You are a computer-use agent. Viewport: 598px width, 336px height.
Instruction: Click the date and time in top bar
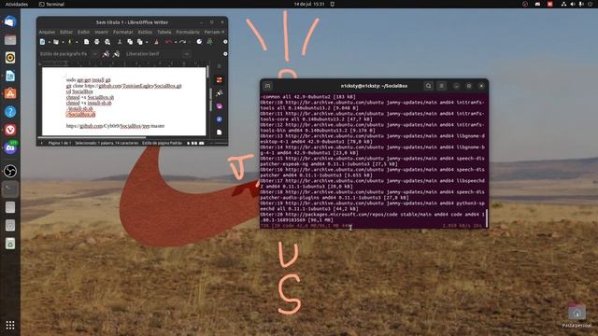click(x=309, y=4)
